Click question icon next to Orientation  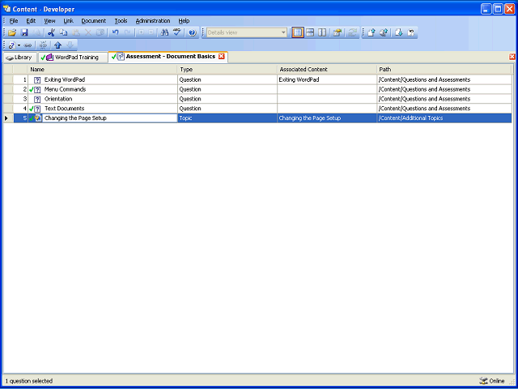pos(37,99)
